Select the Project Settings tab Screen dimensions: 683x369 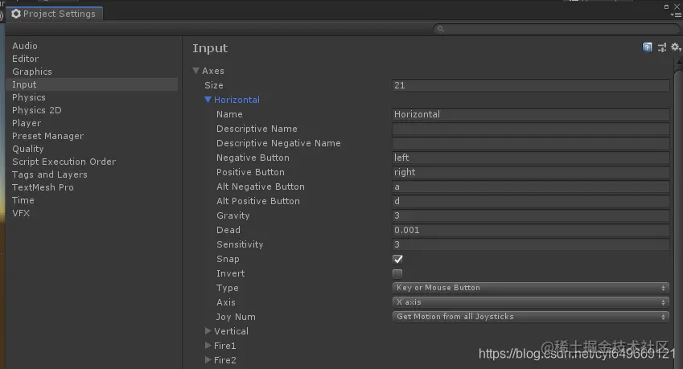tap(54, 14)
